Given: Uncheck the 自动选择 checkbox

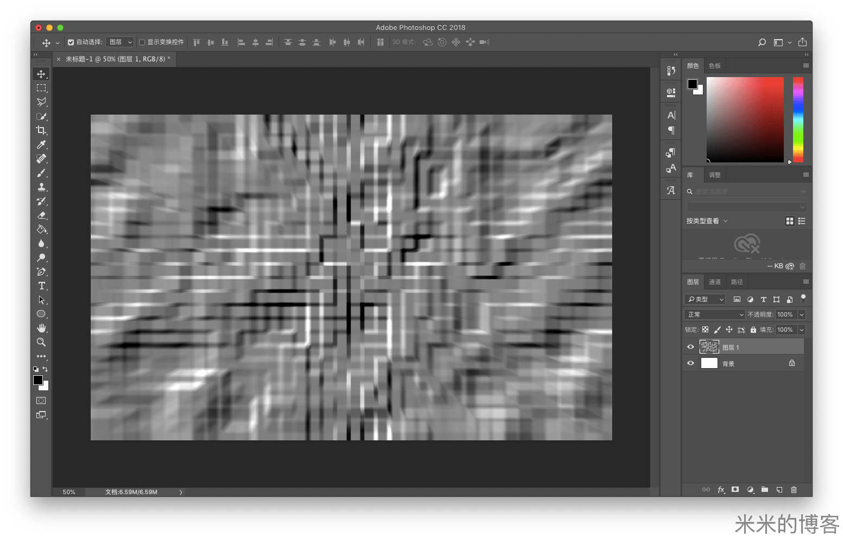Looking at the screenshot, I should tap(71, 42).
